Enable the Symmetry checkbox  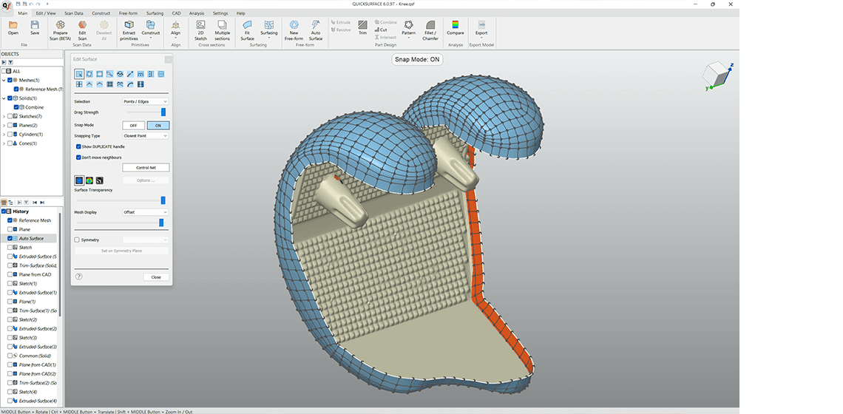(77, 240)
